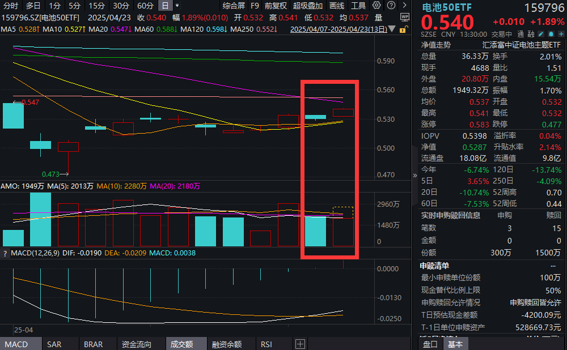The image size is (567, 350).
Task: Switch to the 基本 tab
Action: pyautogui.click(x=455, y=344)
